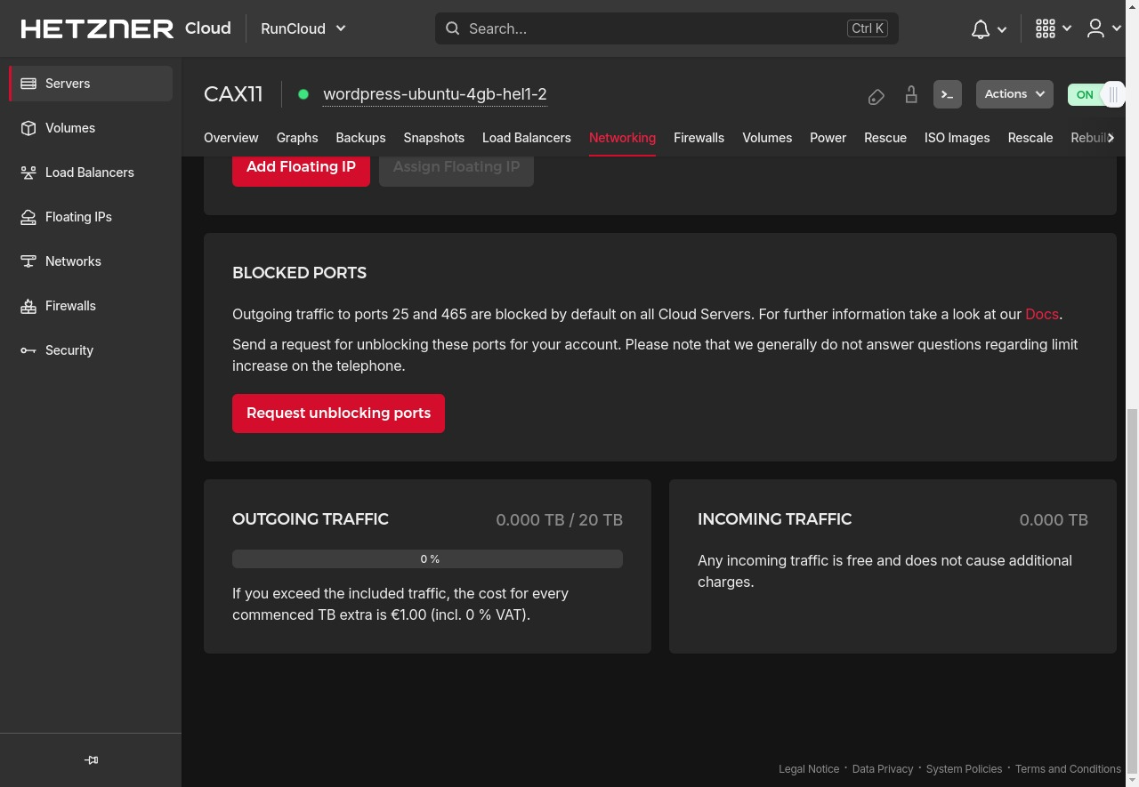This screenshot has width=1139, height=787.
Task: Open the user account menu
Action: [1104, 28]
